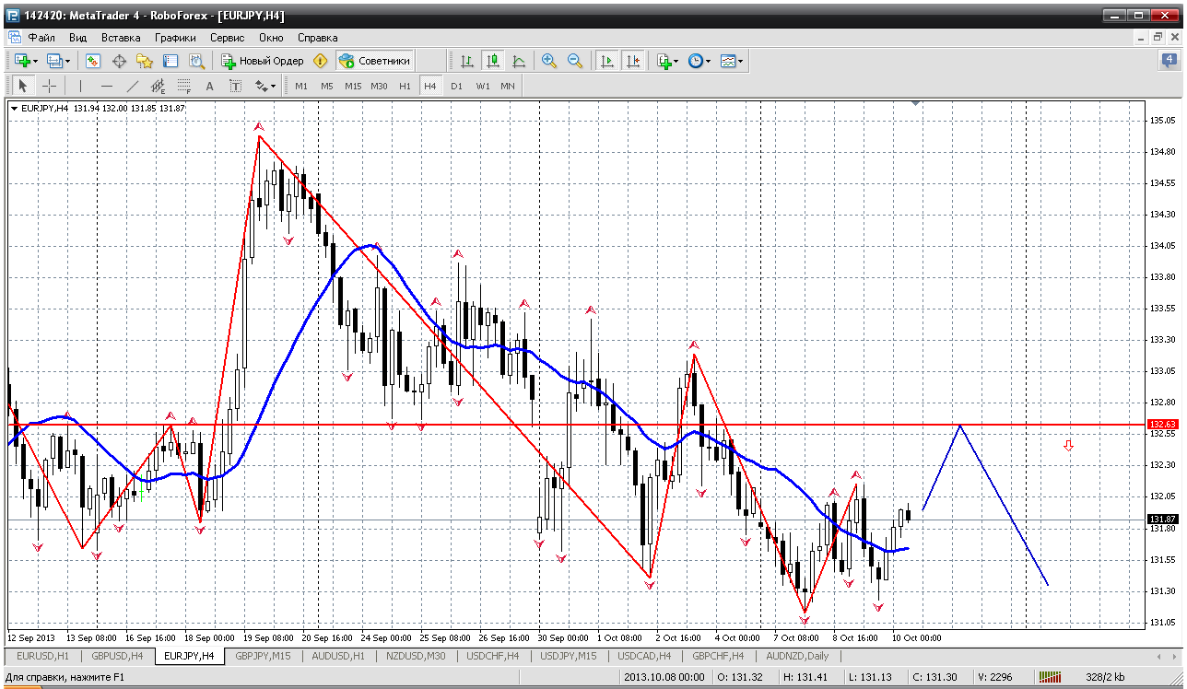Open the indicators list dropdown
Viewport: 1187px width, 689px height.
668,61
